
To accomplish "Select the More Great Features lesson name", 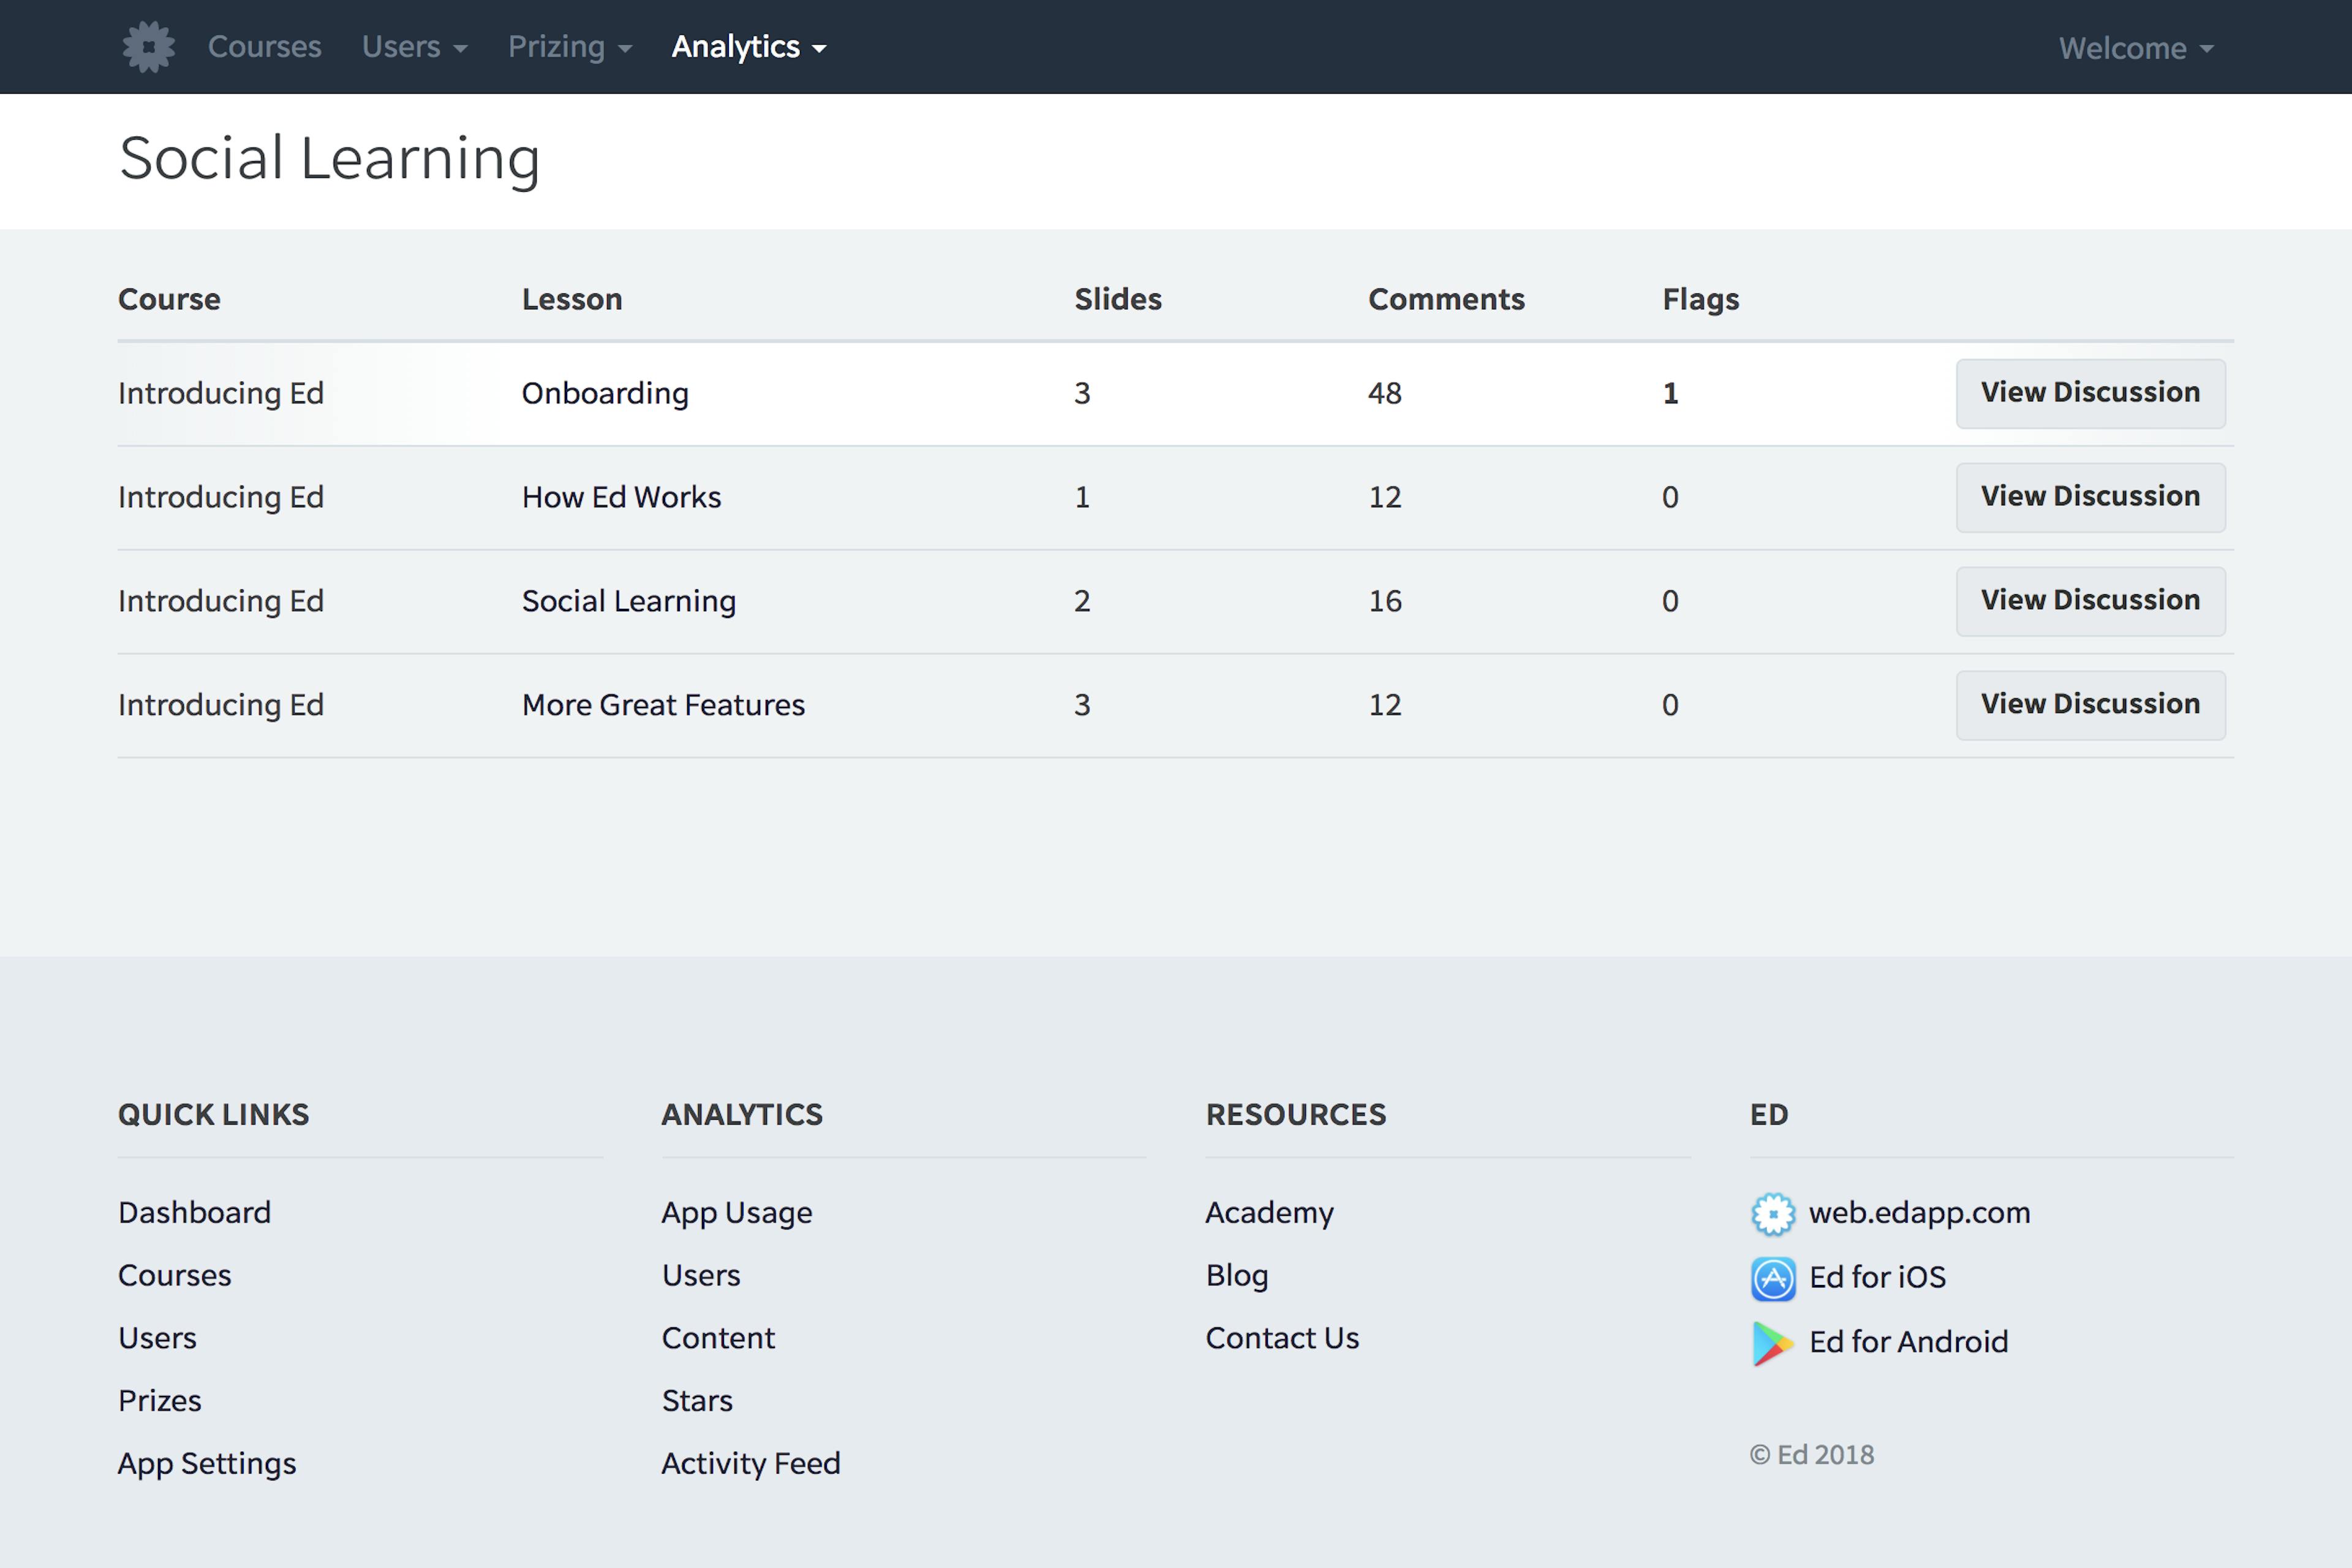I will 663,705.
